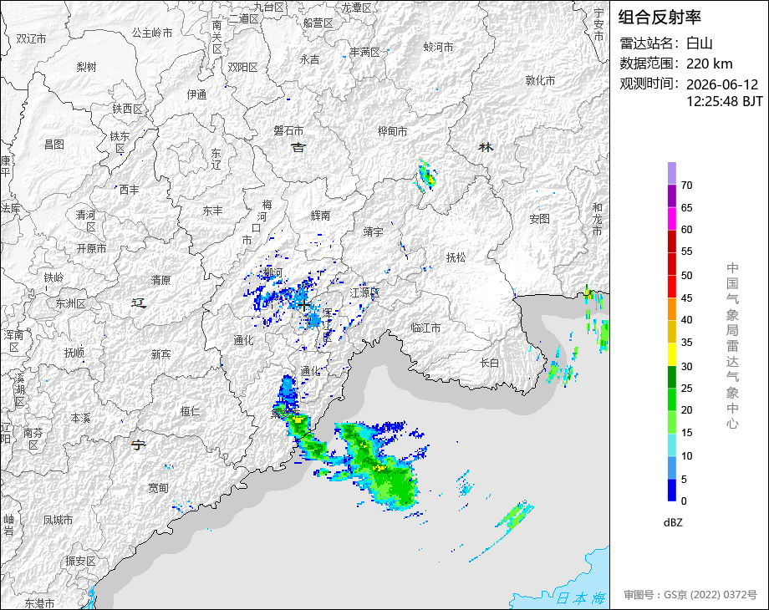Click the 55-60 dBZ dark red swatch

pos(672,241)
